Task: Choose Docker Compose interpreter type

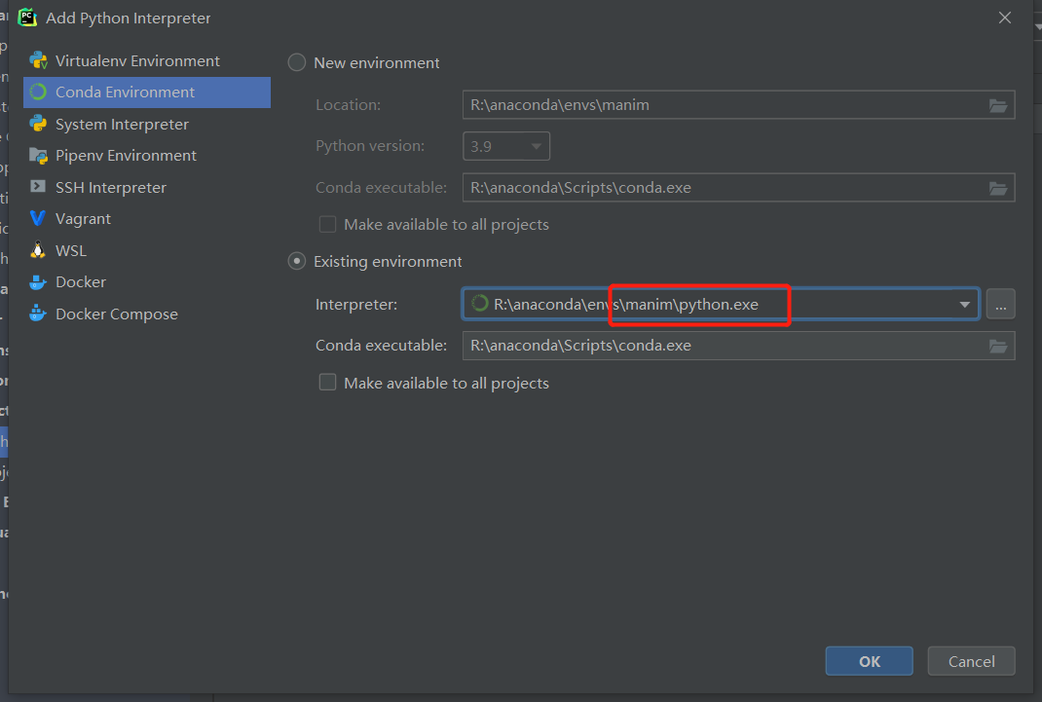Action: [x=147, y=314]
